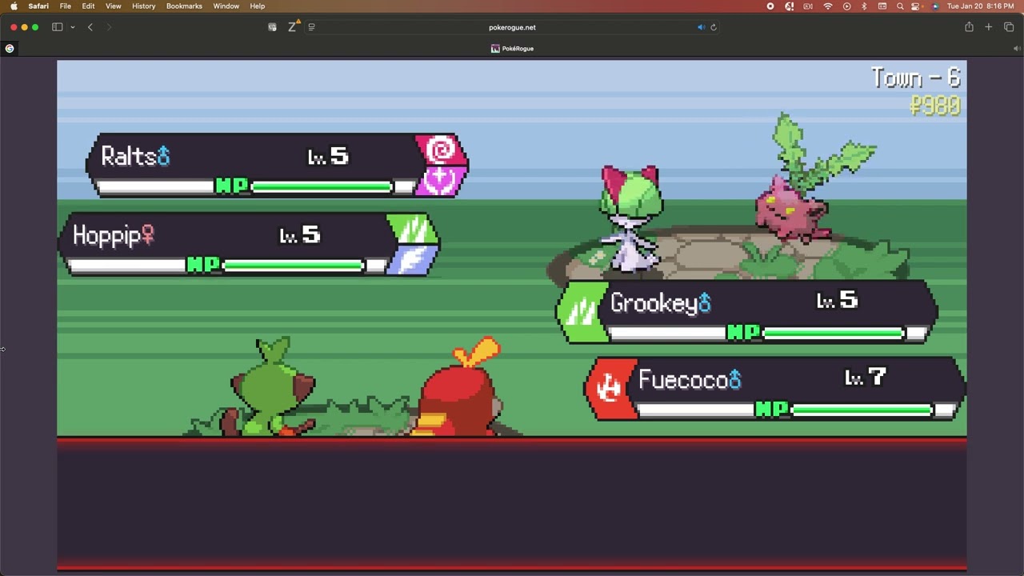
Task: Open Siri from the menu bar
Action: click(x=934, y=6)
